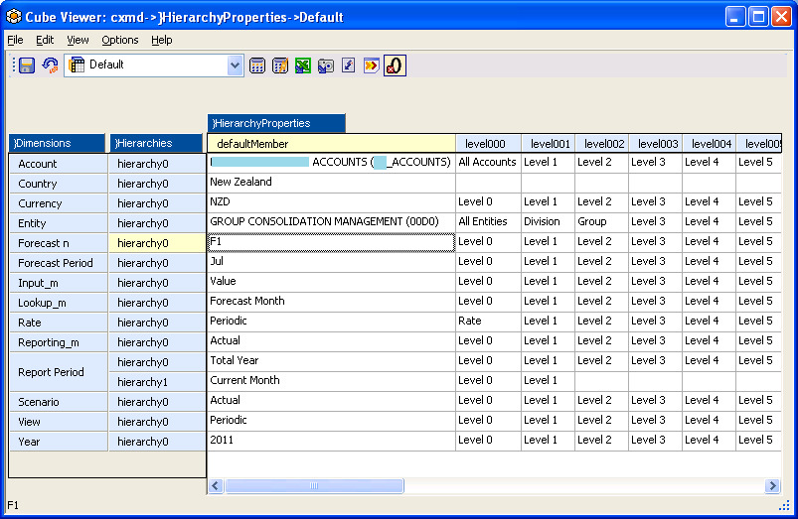This screenshot has height=519, width=798.
Task: Click the Jul default member cell
Action: [331, 262]
